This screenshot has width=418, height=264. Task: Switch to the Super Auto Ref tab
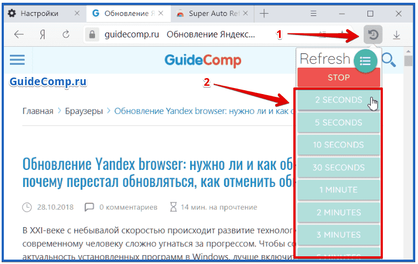pos(213,13)
